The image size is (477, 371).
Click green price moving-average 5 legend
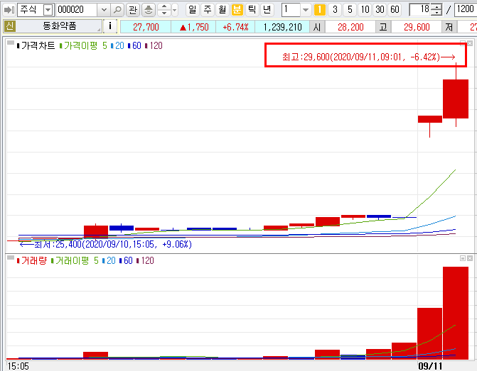(83, 46)
